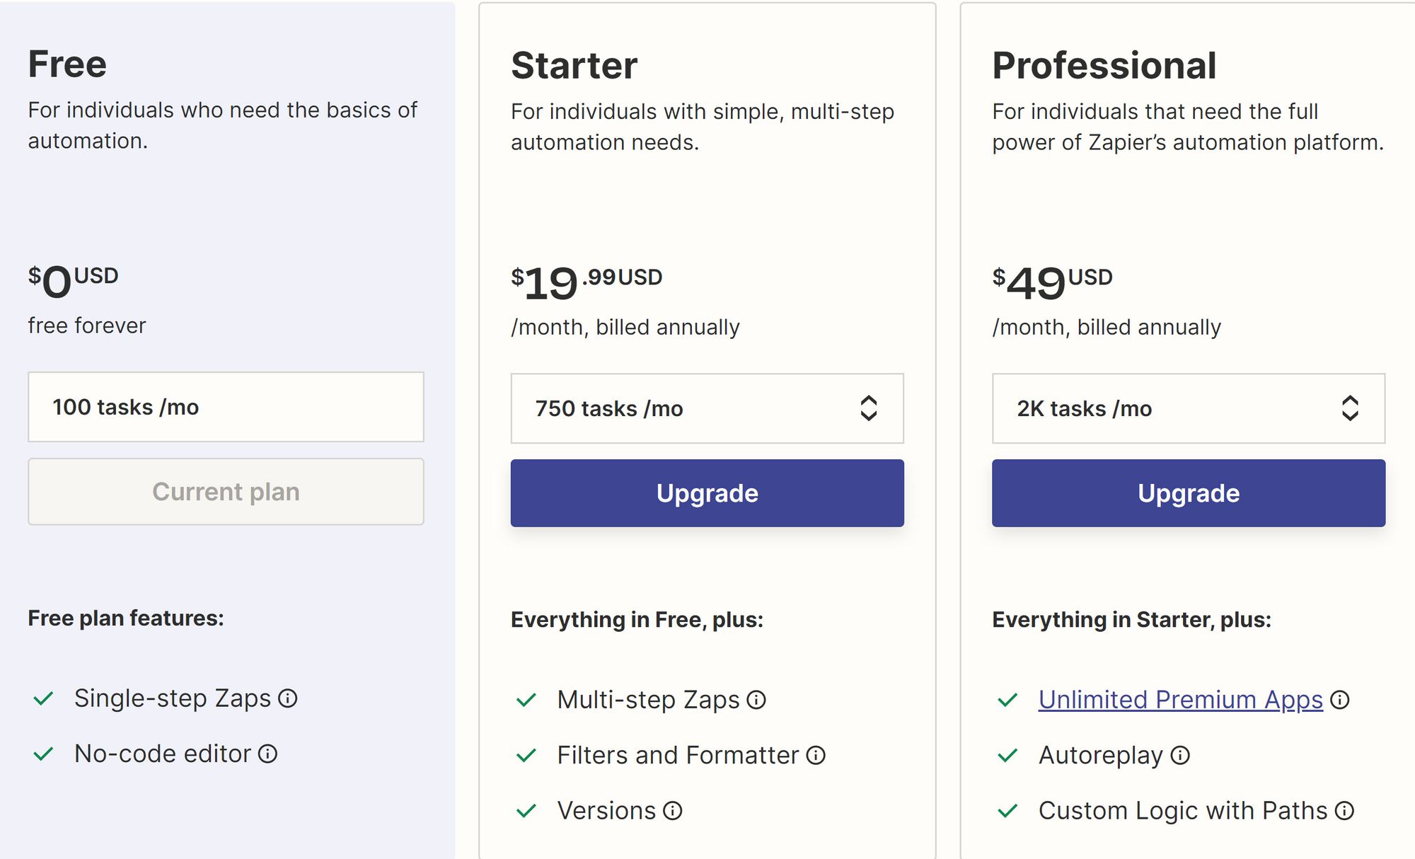
Task: Click info icon for Custom Logic with Paths
Action: [x=1344, y=810]
